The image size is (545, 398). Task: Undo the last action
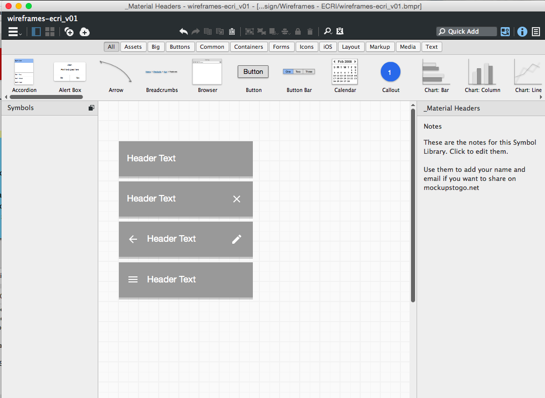183,32
